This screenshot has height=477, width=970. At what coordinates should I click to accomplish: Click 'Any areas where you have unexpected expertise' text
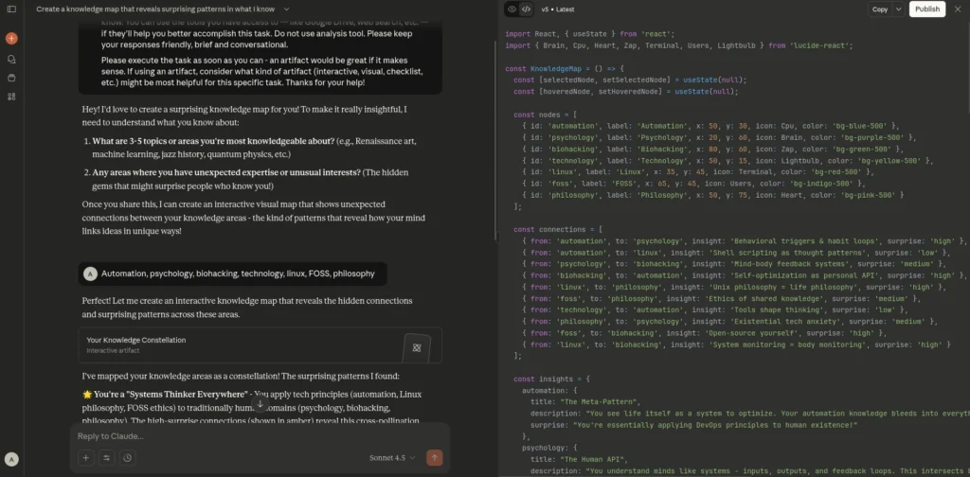[x=225, y=172]
